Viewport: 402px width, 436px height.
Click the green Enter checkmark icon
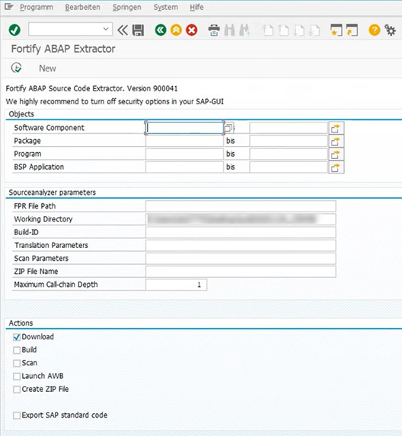pos(14,30)
